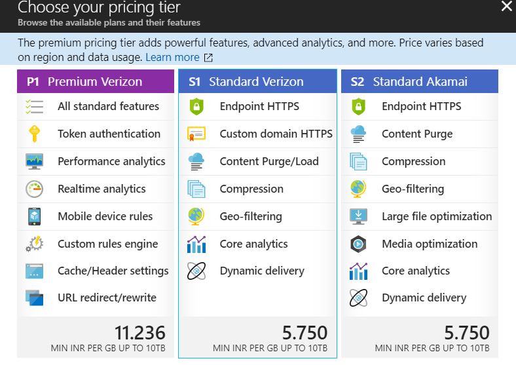Click the 11.236 price for Premium Verizon
Screen dimensions: 516x365
(139, 332)
